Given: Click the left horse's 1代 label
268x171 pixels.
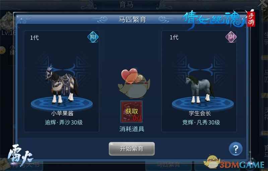Looking at the screenshot, I should pyautogui.click(x=35, y=38).
